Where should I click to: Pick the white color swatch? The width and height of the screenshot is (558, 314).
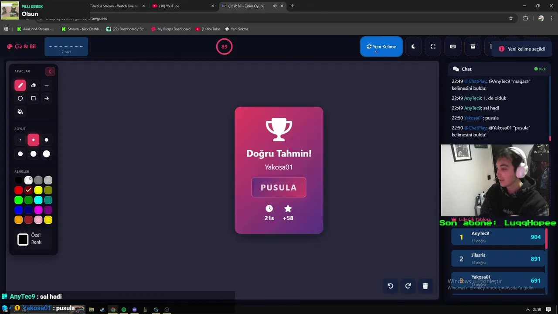28,180
